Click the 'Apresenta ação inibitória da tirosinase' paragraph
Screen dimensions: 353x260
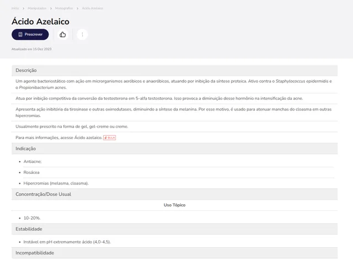point(174,113)
